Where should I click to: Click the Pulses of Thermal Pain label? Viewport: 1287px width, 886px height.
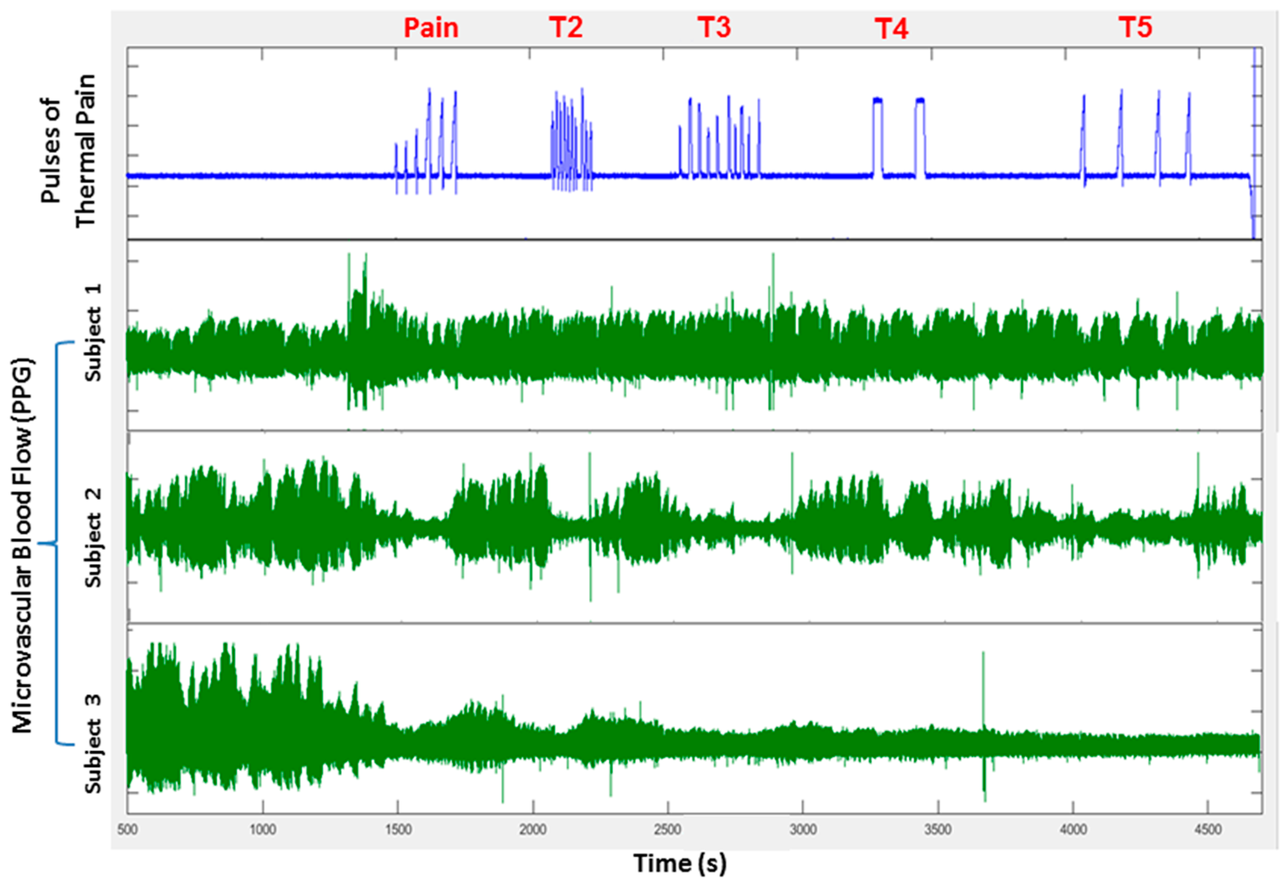click(68, 151)
